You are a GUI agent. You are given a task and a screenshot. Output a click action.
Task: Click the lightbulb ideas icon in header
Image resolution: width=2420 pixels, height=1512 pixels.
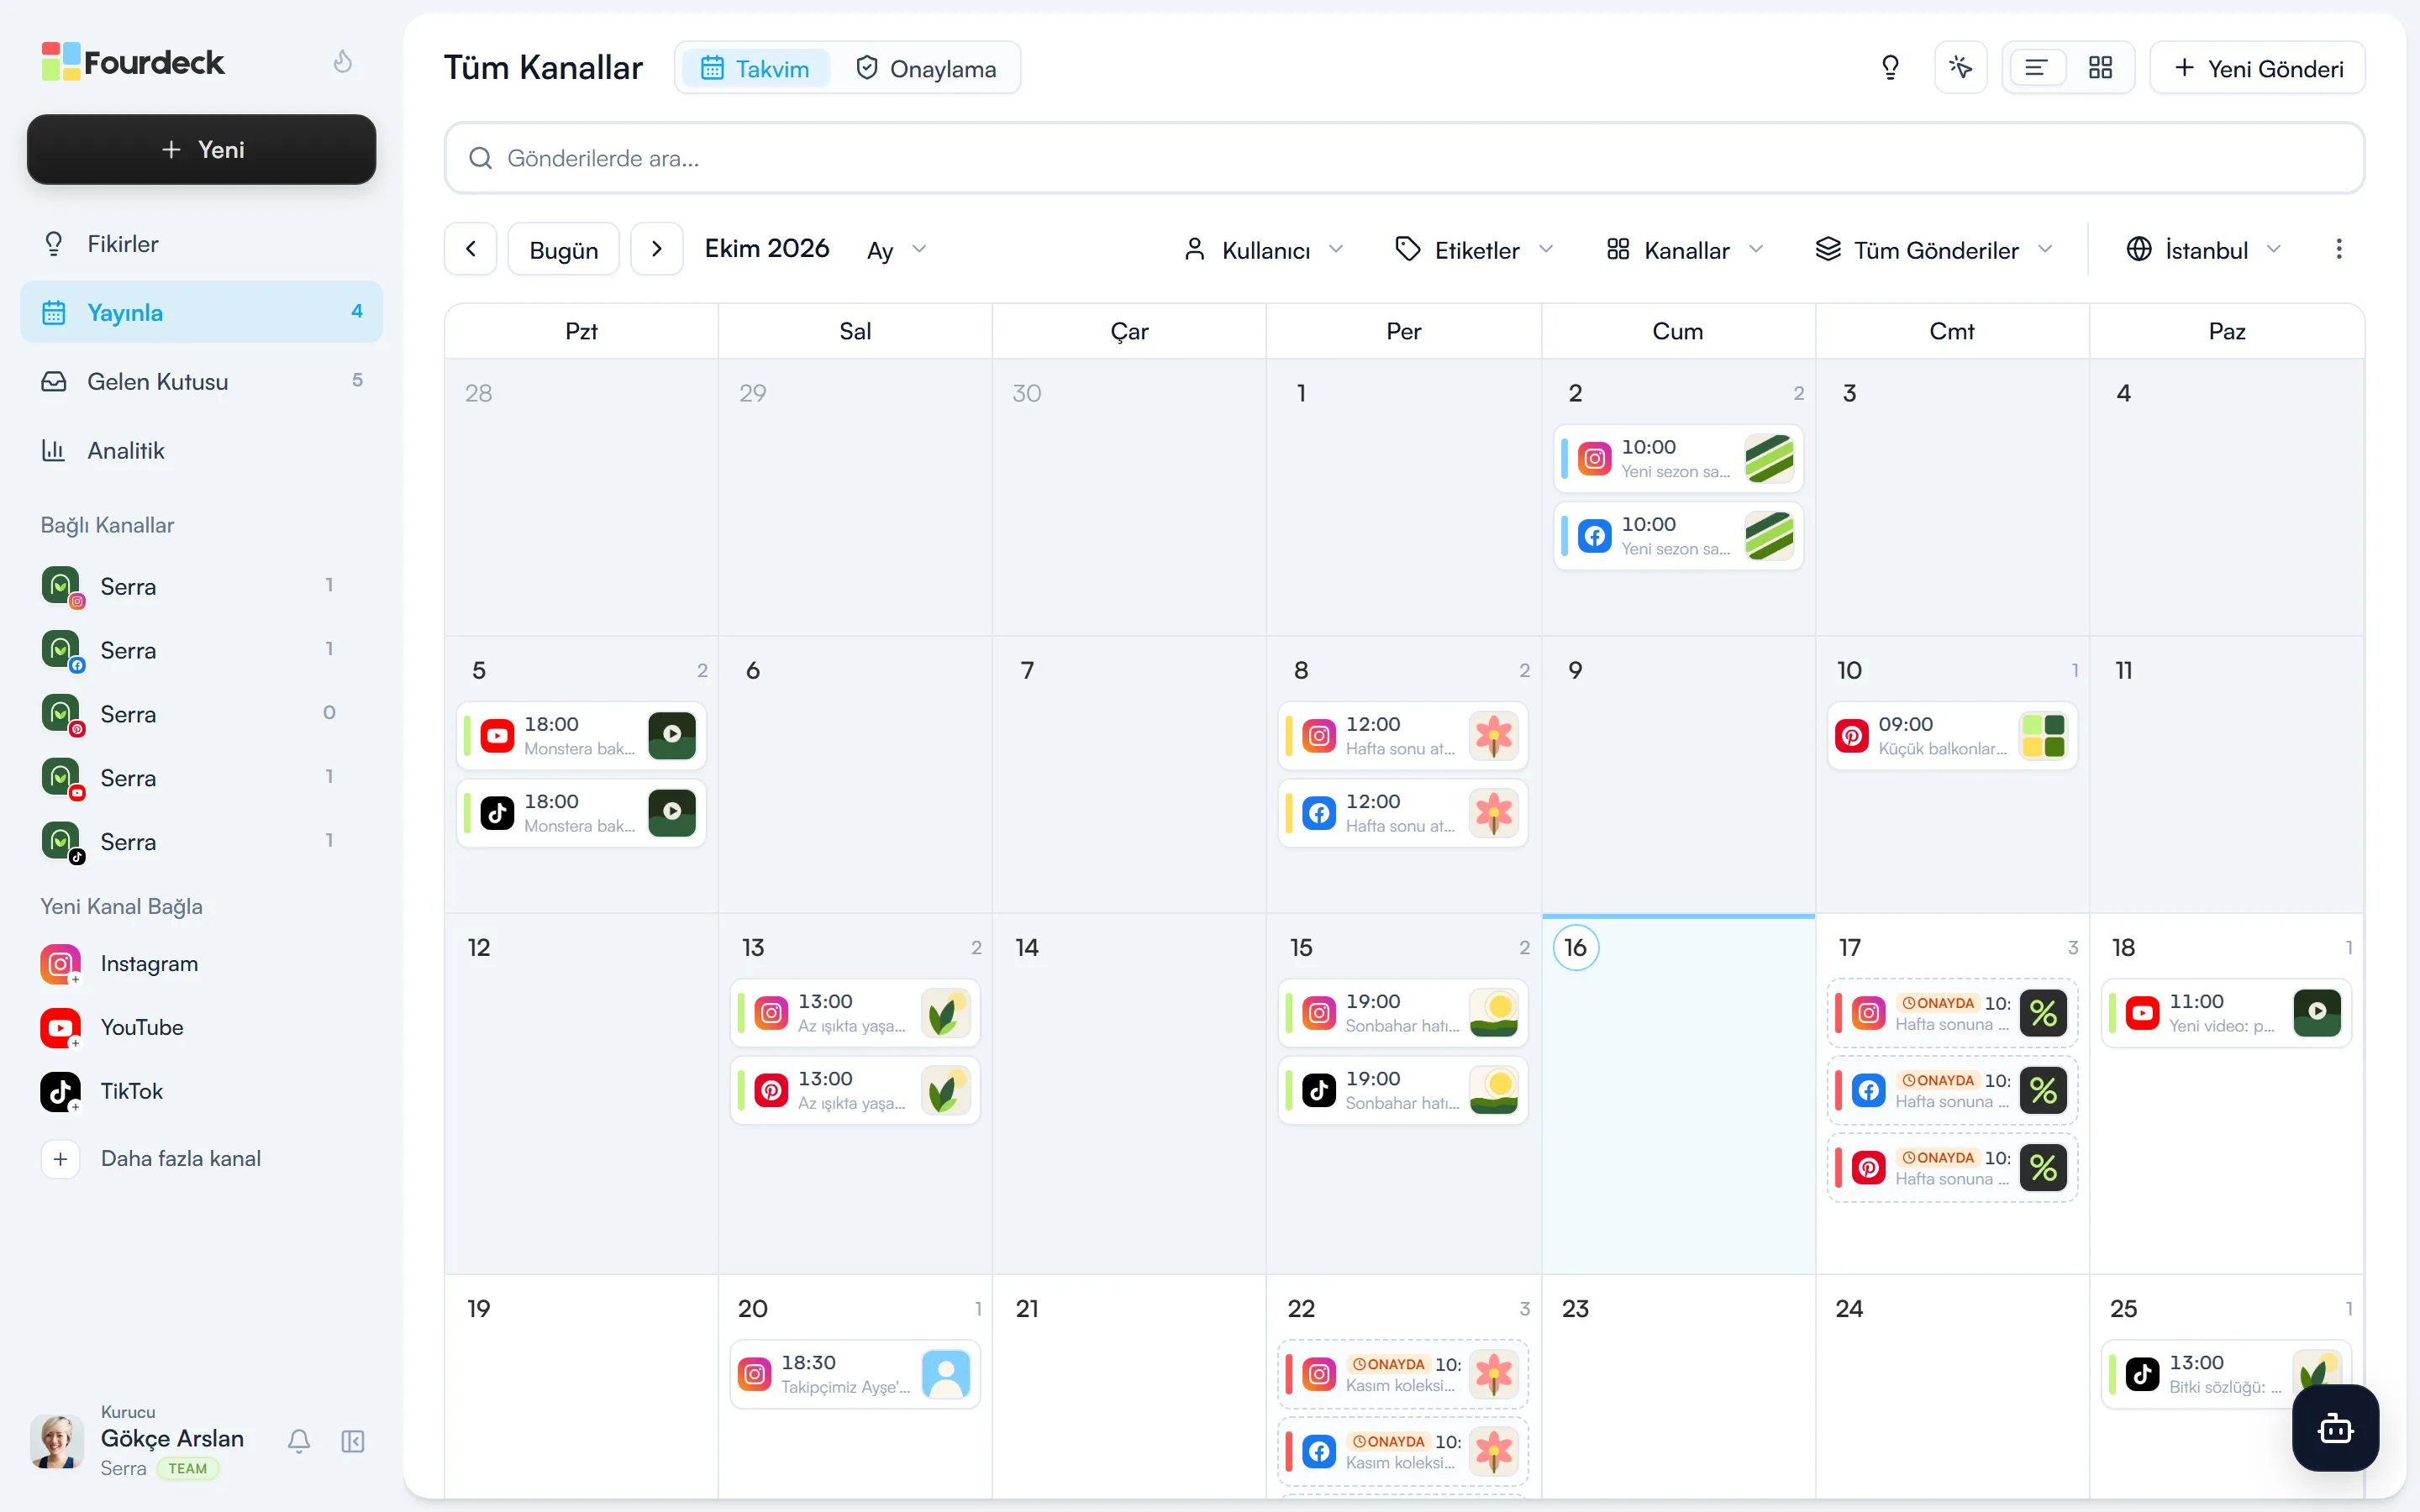tap(1890, 68)
